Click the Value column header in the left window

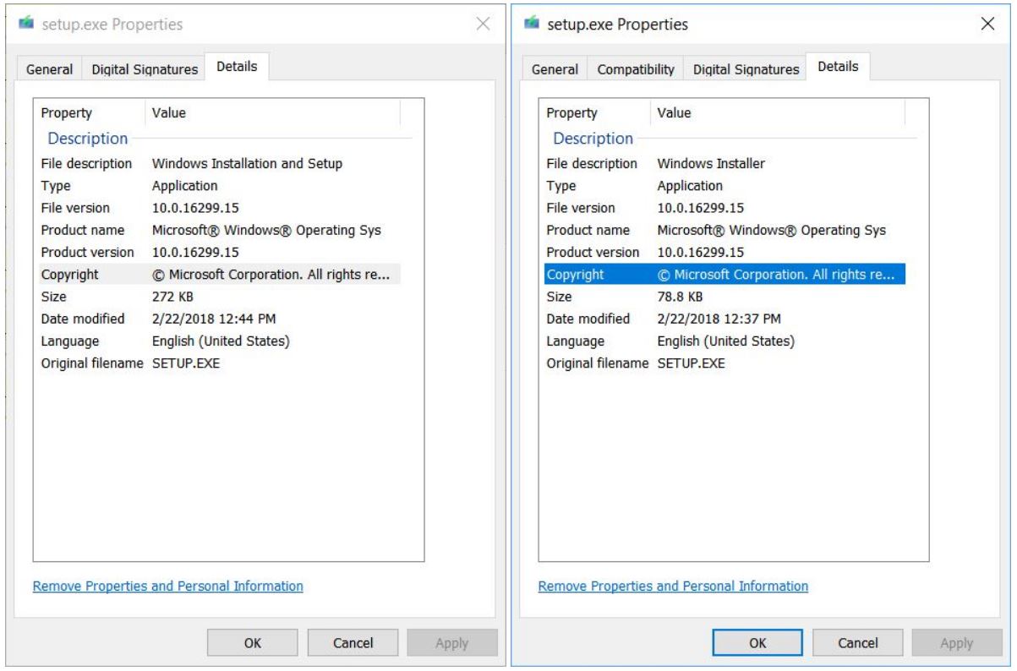273,112
